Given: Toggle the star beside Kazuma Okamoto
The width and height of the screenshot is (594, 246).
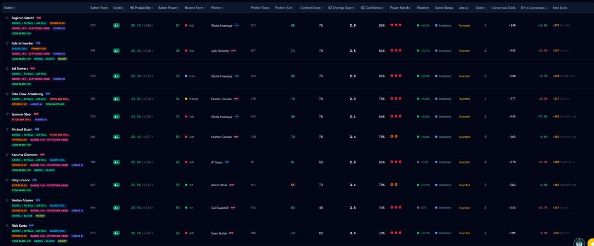Looking at the screenshot, I should 7,155.
